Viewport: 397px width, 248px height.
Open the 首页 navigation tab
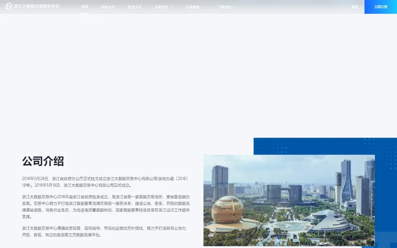coord(85,7)
